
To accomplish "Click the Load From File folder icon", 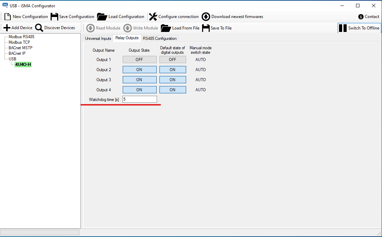I will pos(166,28).
